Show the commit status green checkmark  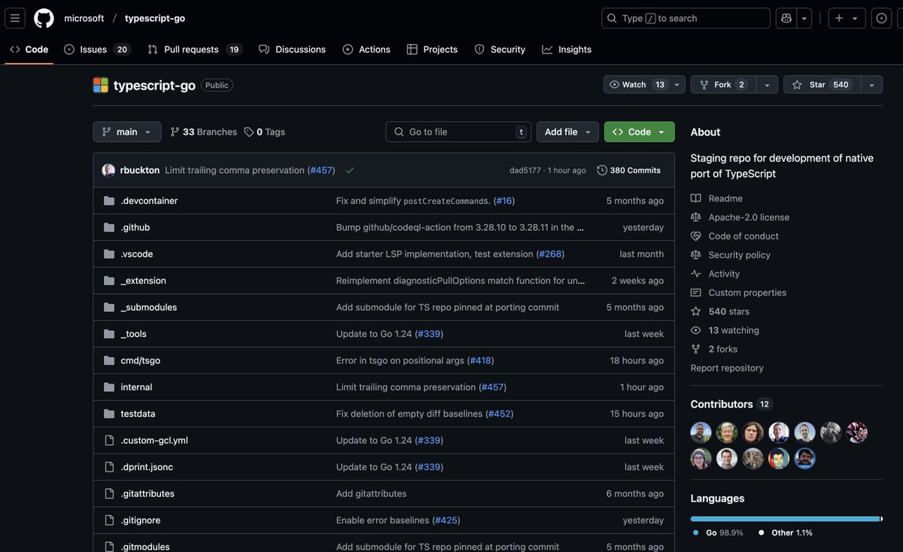[x=349, y=171]
